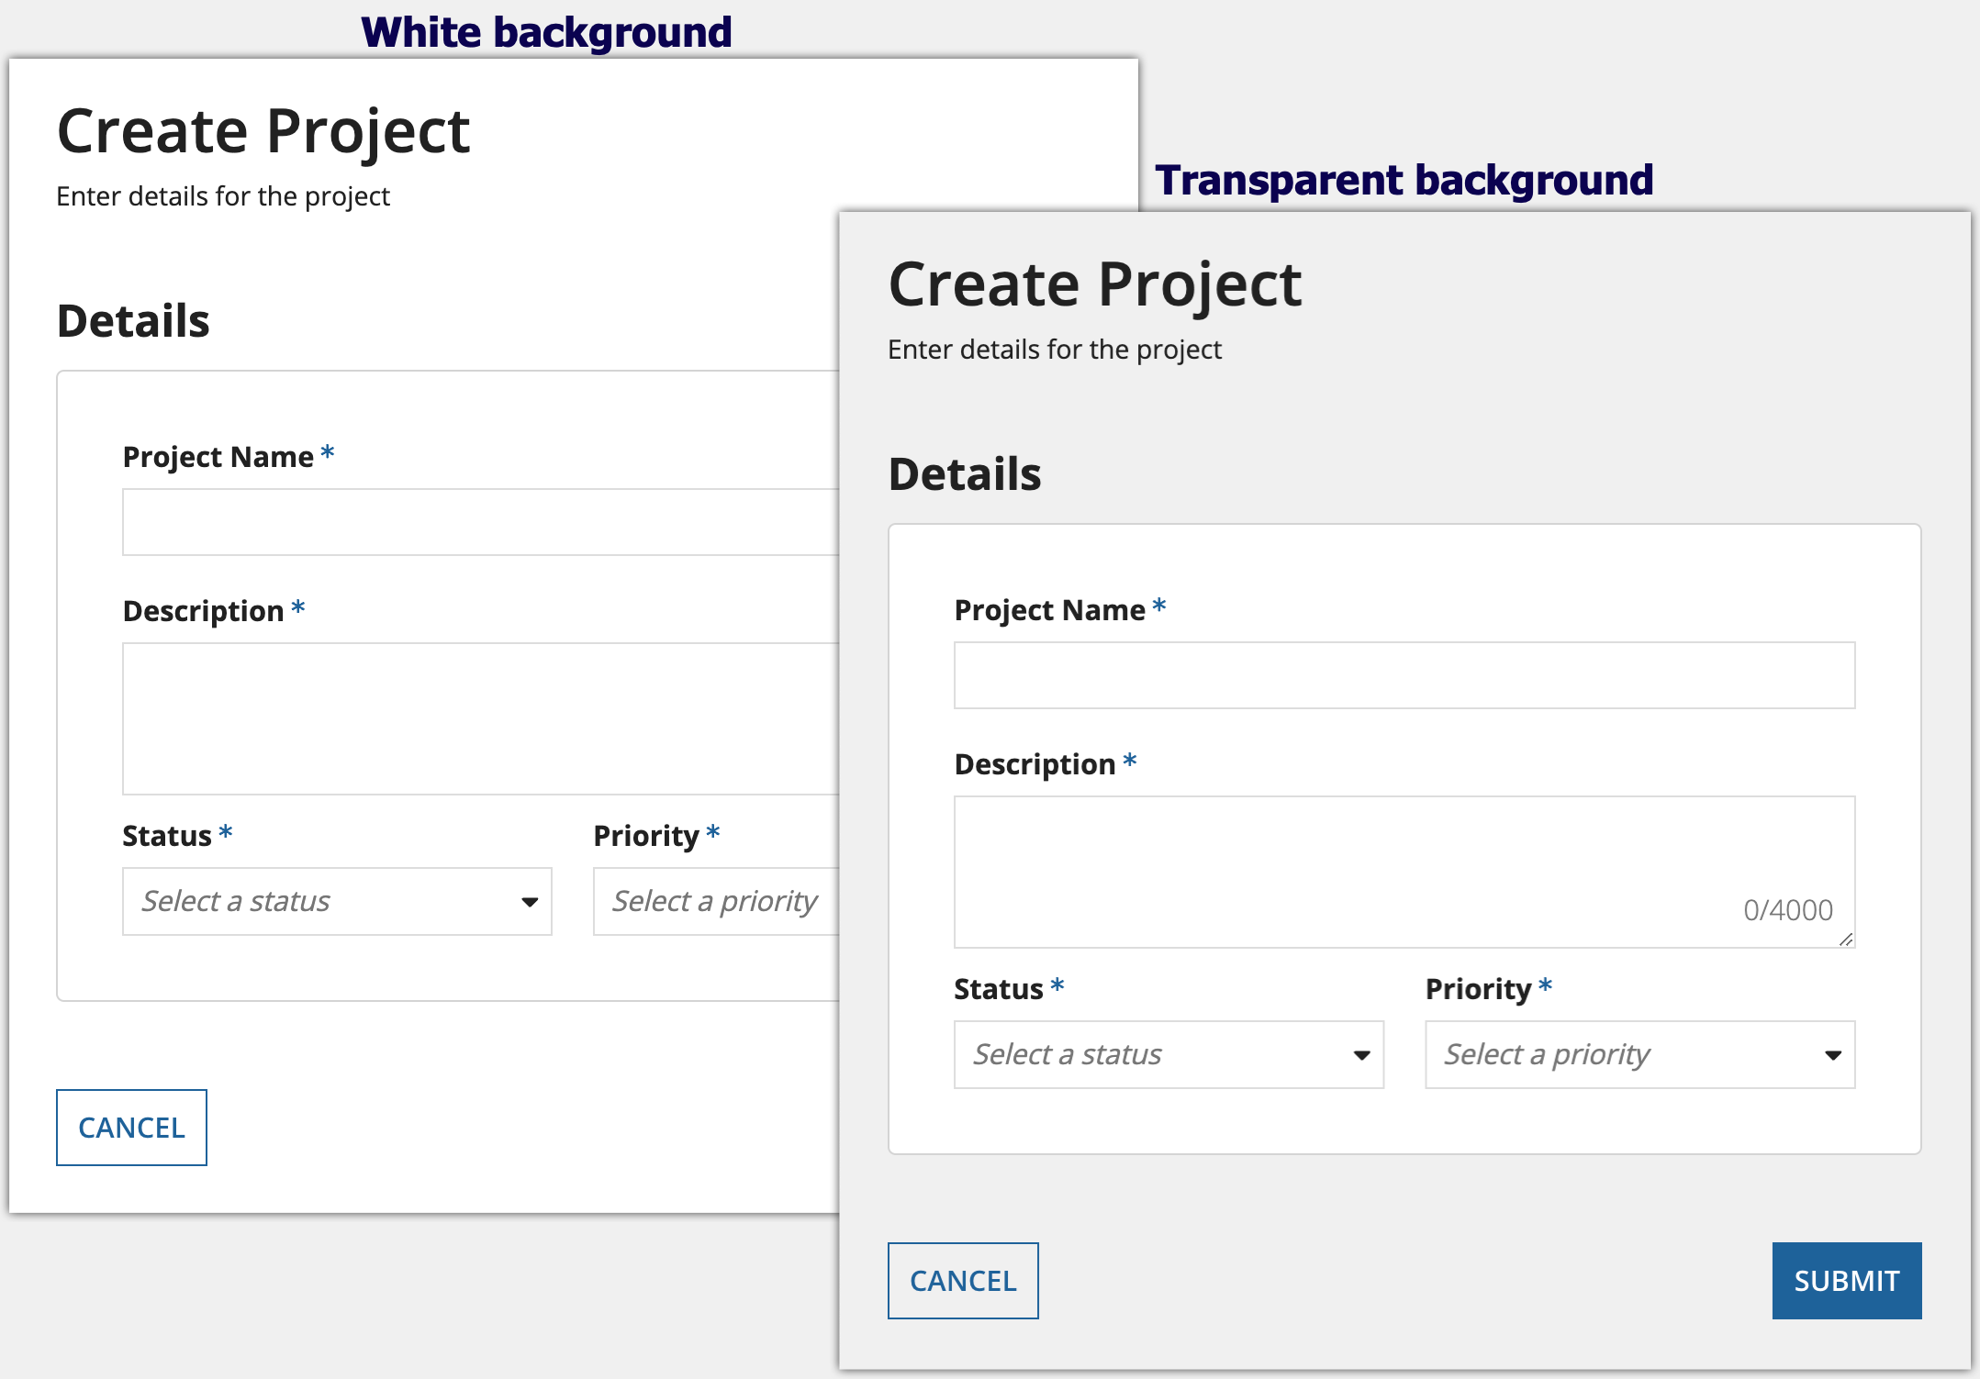Open Priority dropdown in transparent background dialog

pos(1640,1055)
